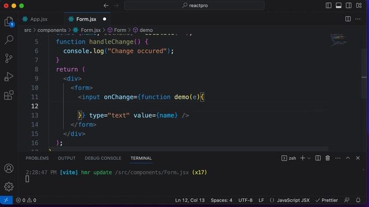The width and height of the screenshot is (369, 207).
Task: Open the Run and Debug view
Action: pos(9,76)
